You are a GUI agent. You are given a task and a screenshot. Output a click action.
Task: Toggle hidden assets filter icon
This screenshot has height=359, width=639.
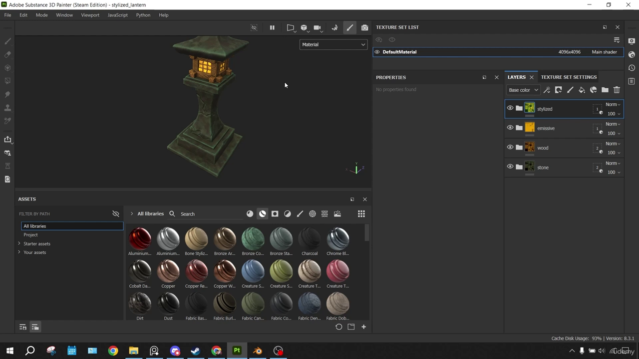(x=116, y=214)
